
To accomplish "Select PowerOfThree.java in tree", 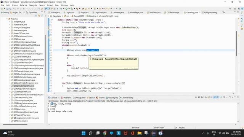I will tap(20, 33).
